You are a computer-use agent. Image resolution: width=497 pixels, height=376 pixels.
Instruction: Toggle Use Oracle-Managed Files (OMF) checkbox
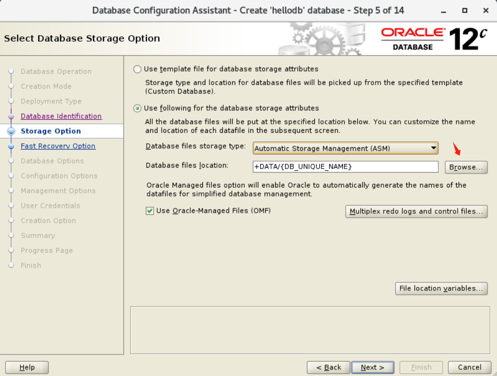150,211
